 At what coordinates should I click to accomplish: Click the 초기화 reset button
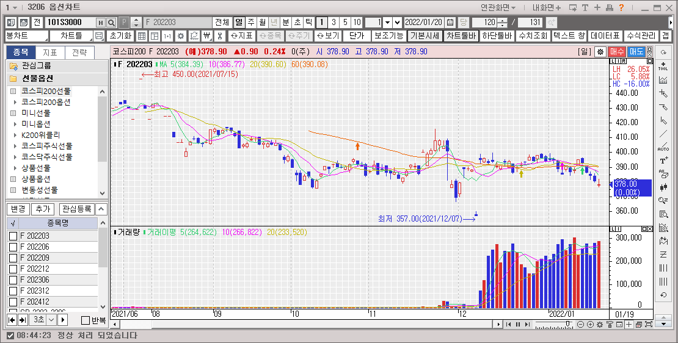pos(120,36)
